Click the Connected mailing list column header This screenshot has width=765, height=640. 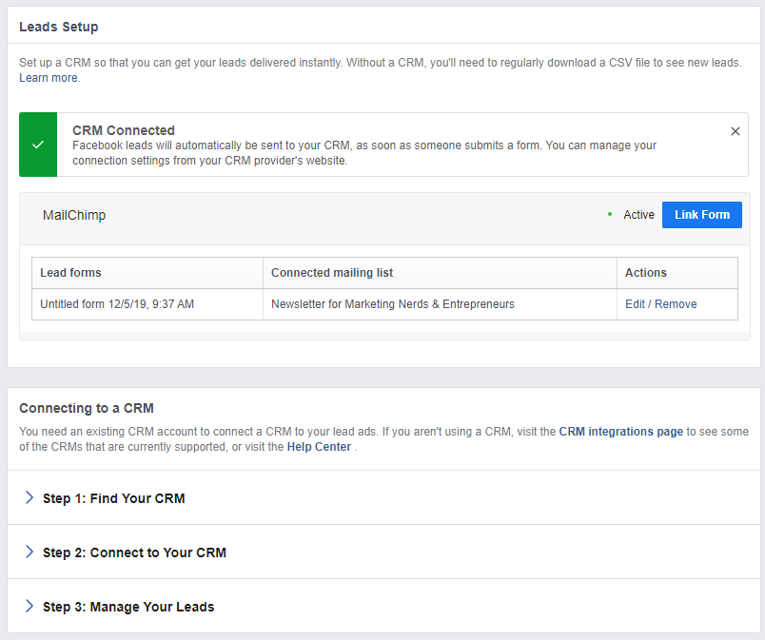pos(332,273)
